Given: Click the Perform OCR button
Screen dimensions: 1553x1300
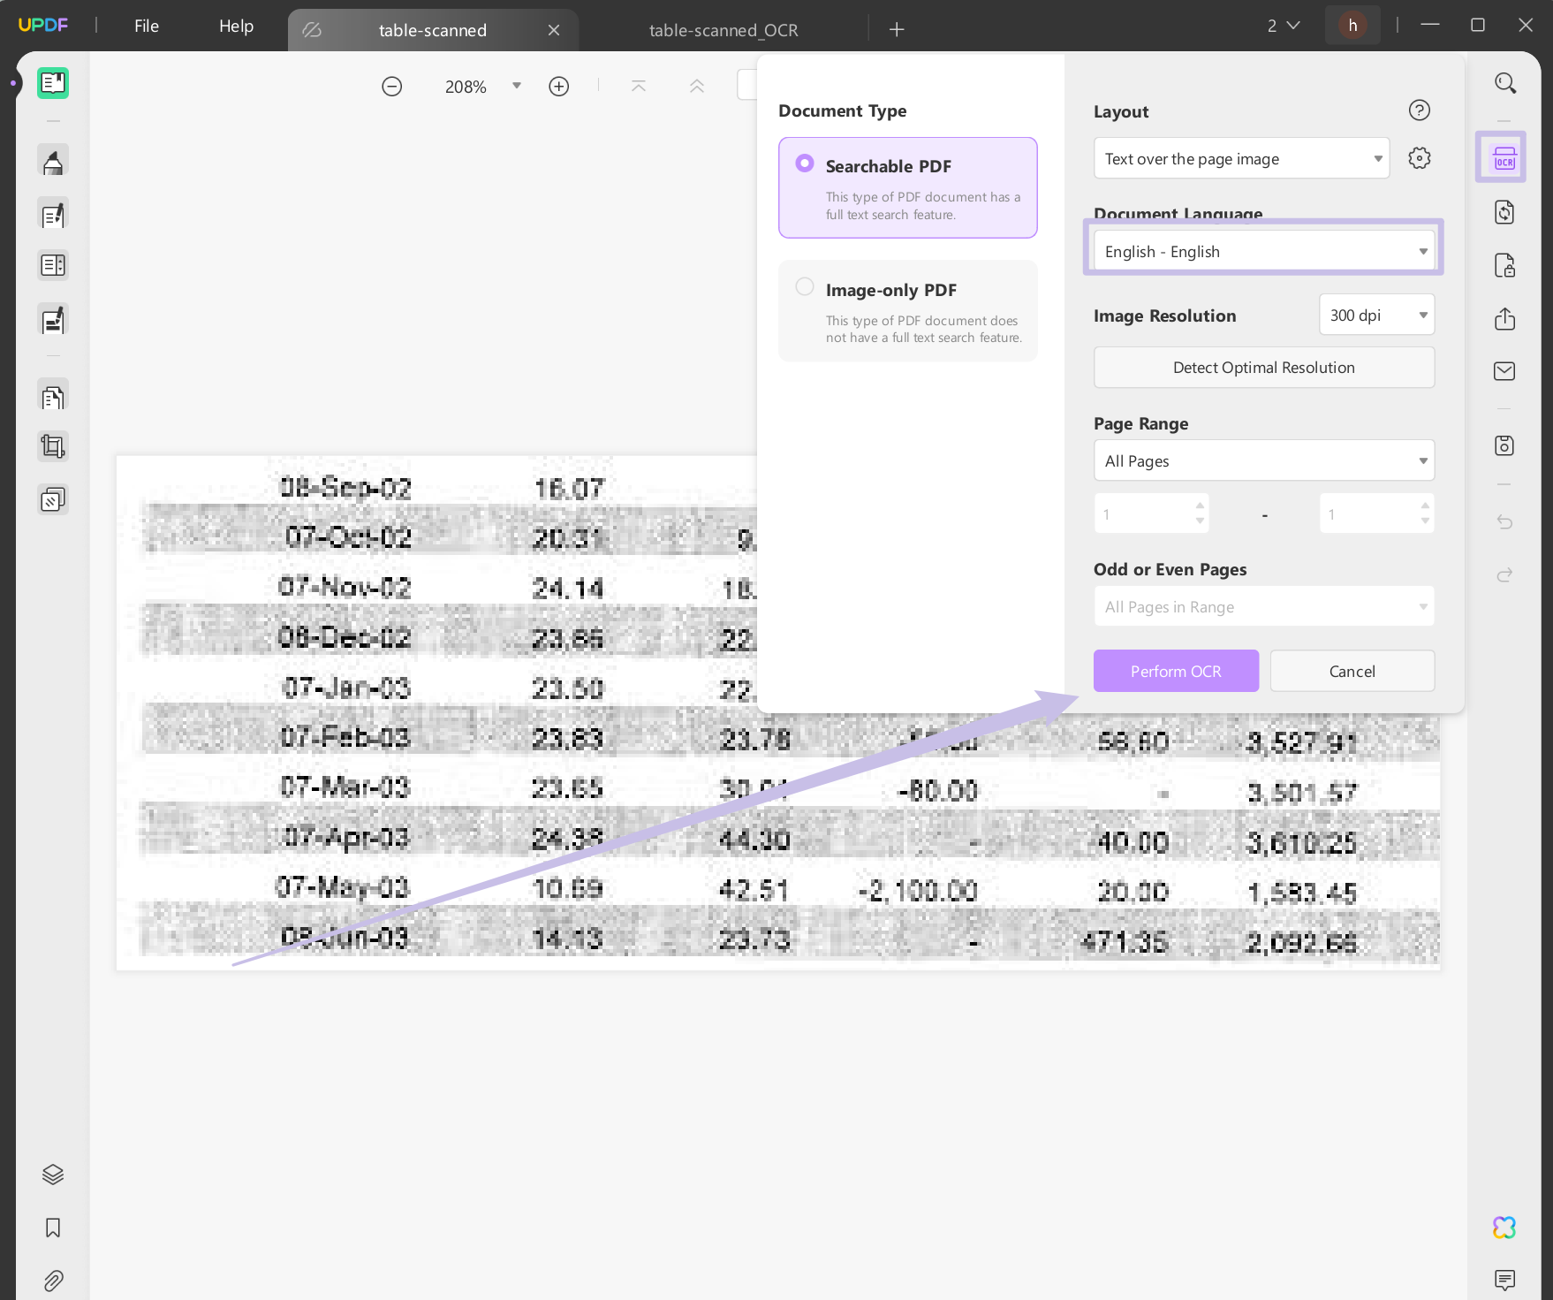Looking at the screenshot, I should point(1175,670).
